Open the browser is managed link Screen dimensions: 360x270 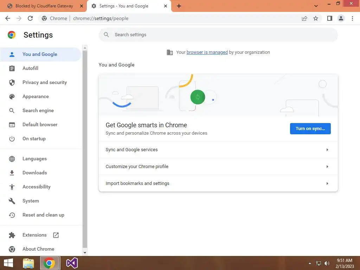(x=207, y=52)
